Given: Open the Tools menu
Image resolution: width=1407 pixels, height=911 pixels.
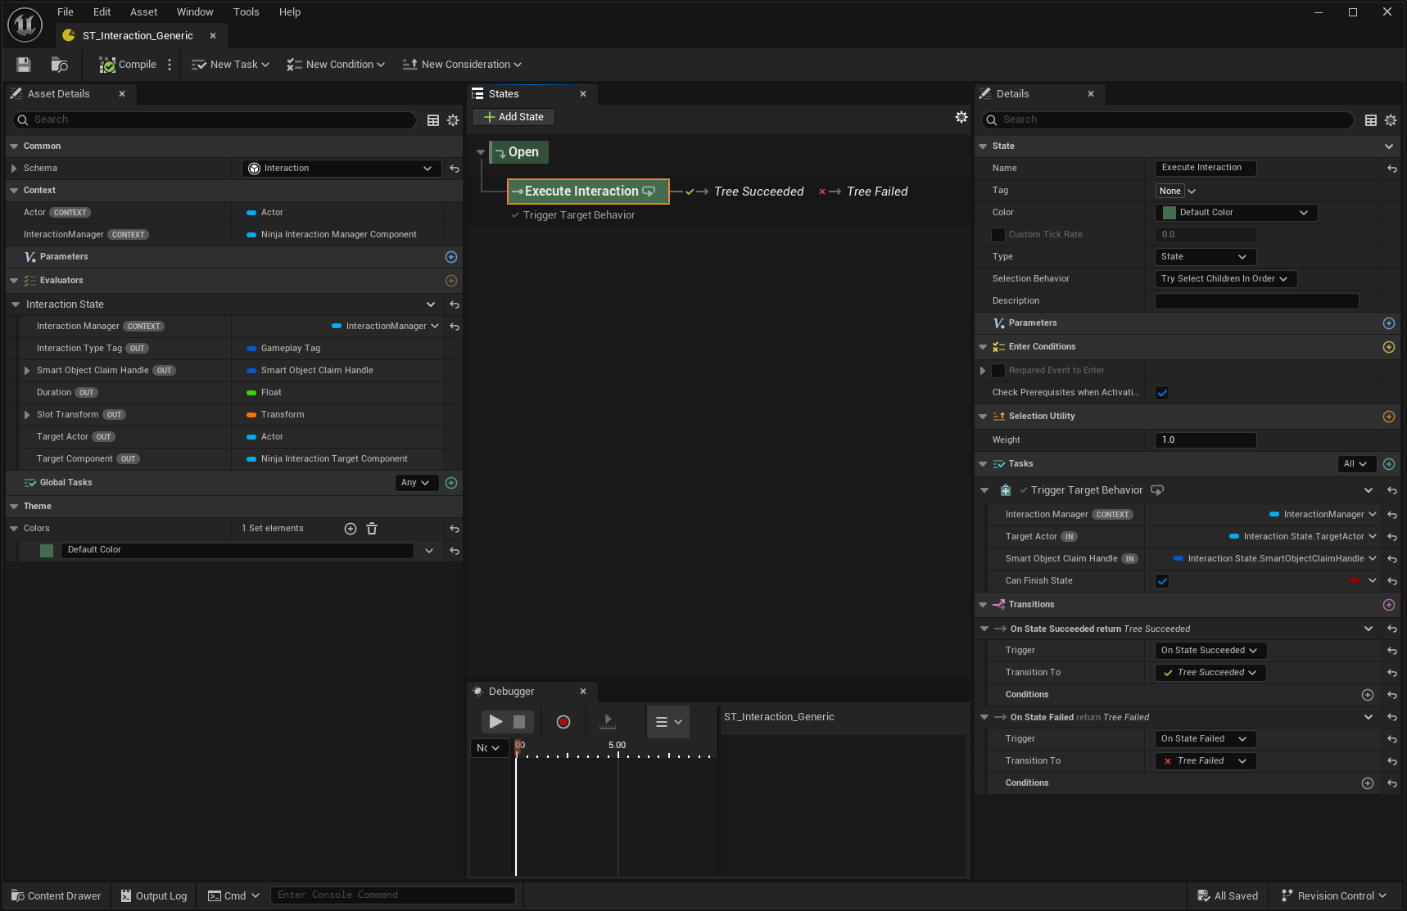Looking at the screenshot, I should 246,12.
